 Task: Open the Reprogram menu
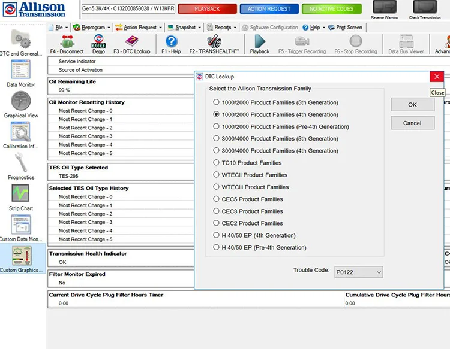coord(92,28)
